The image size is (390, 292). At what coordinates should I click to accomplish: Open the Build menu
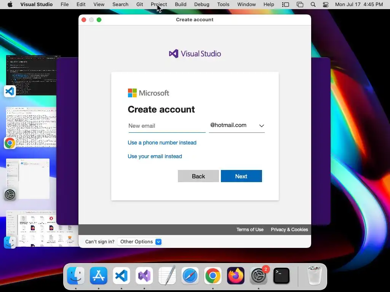click(181, 5)
